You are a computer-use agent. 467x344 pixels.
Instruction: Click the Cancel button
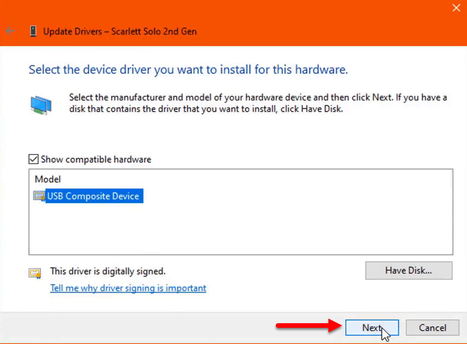[x=432, y=328]
